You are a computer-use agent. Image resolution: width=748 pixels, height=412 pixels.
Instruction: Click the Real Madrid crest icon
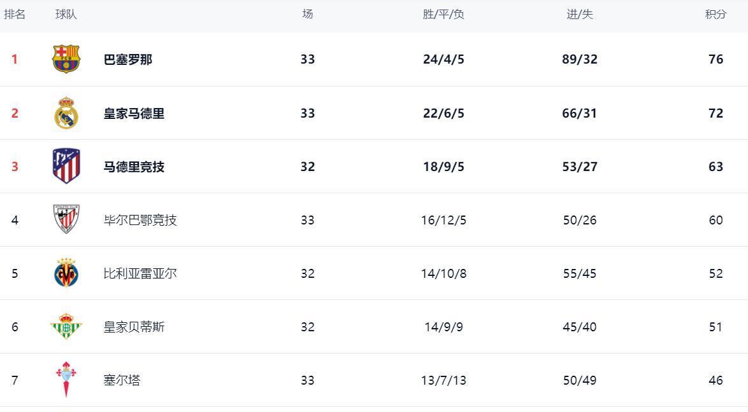tap(66, 113)
